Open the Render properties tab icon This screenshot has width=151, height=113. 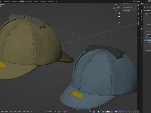point(142,11)
